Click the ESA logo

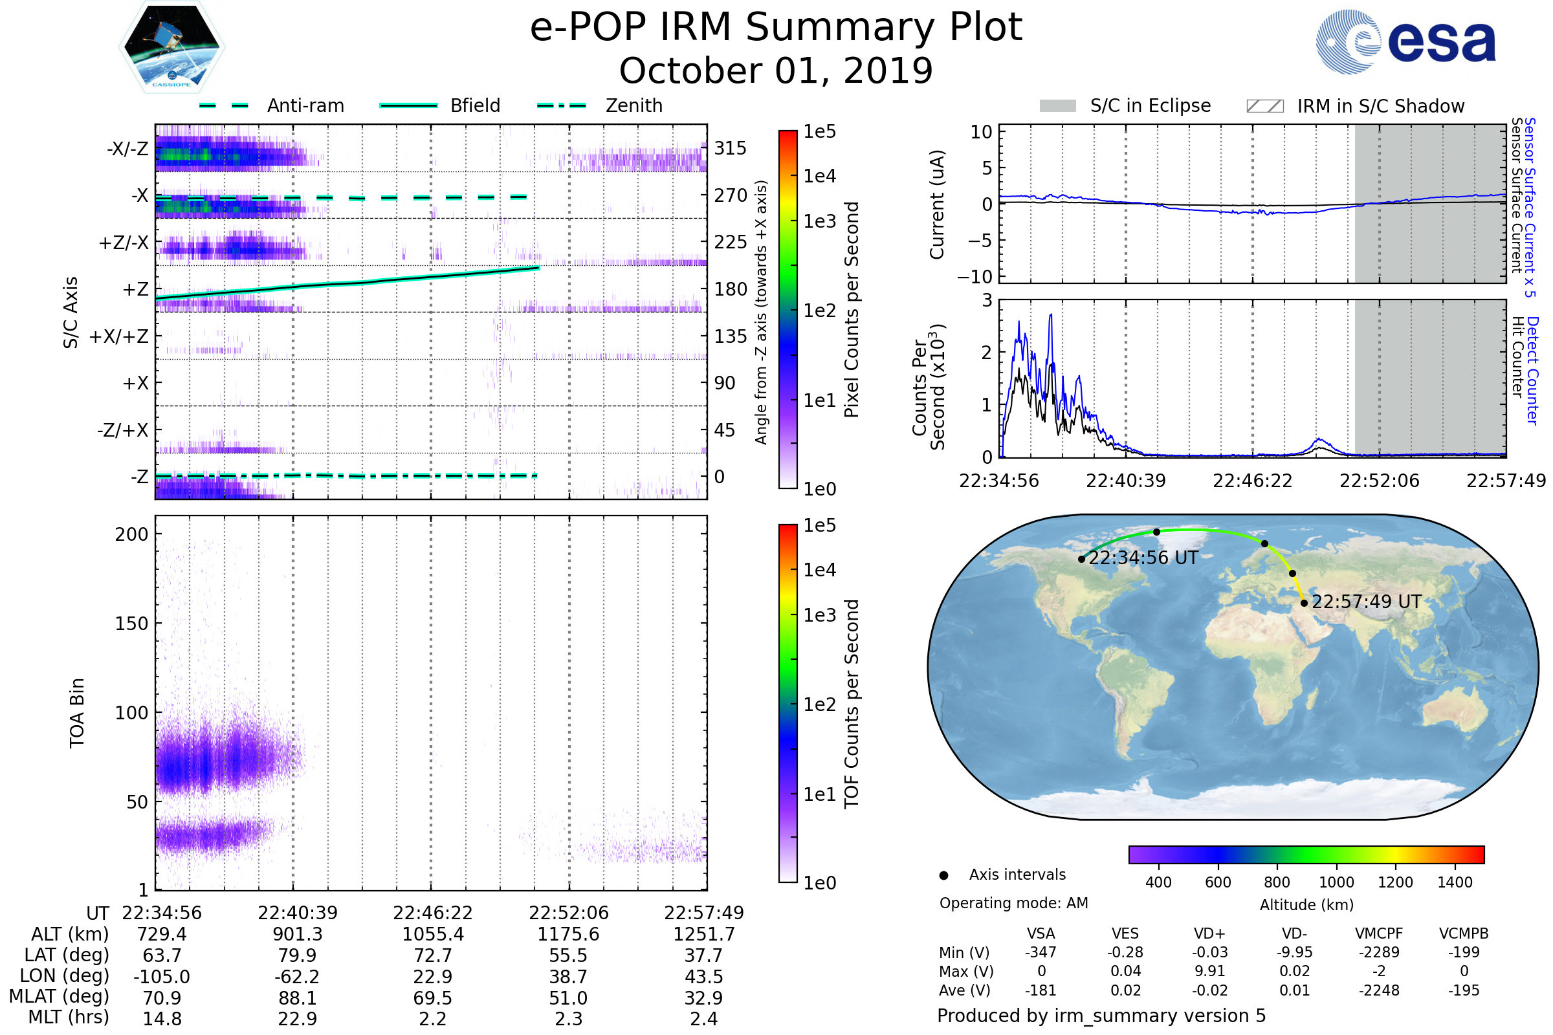(1406, 42)
